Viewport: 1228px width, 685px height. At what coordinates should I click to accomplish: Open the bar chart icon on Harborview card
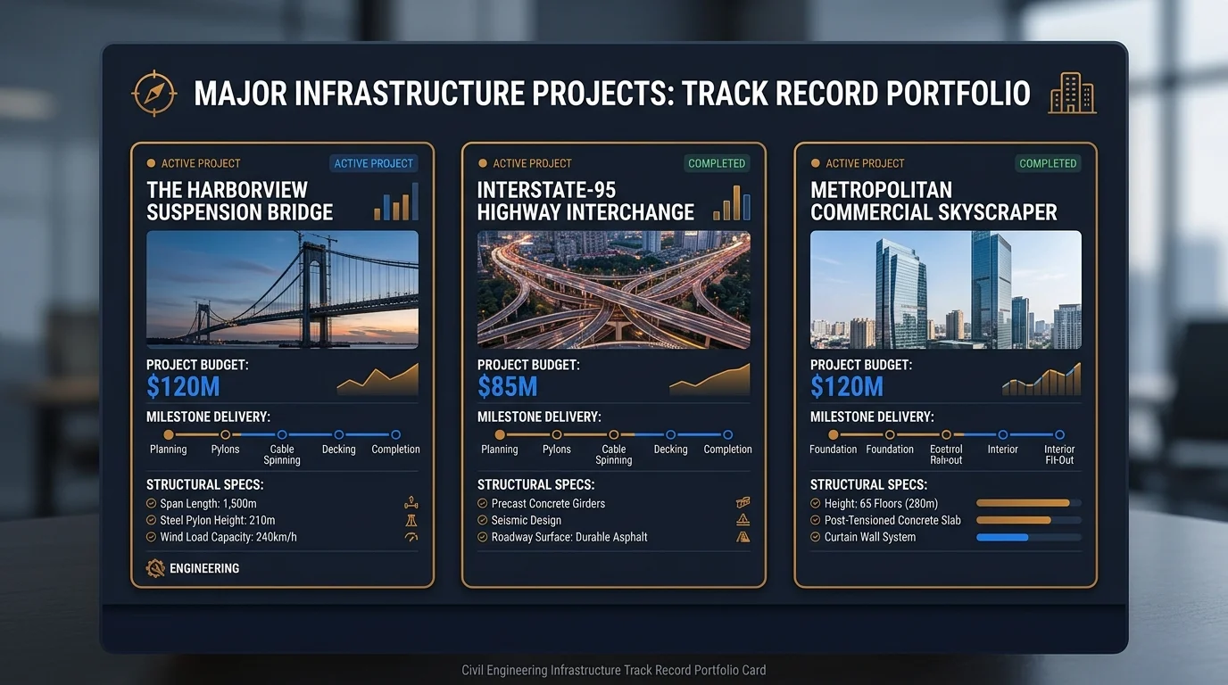396,202
